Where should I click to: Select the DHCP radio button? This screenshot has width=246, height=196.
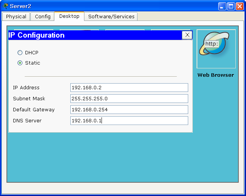click(20, 53)
